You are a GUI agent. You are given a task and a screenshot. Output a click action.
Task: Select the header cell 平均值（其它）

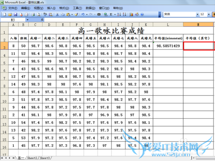(198, 38)
